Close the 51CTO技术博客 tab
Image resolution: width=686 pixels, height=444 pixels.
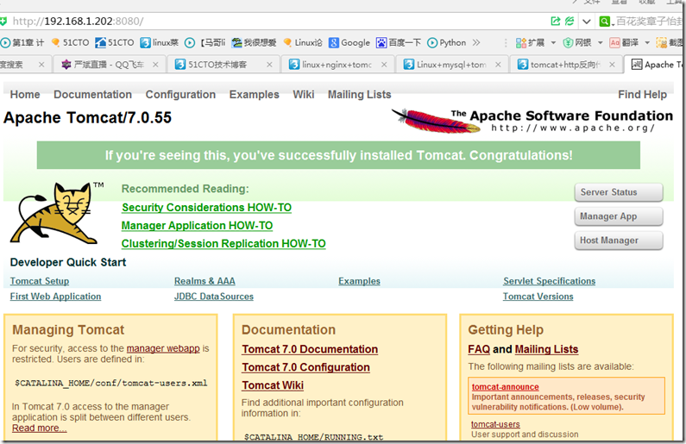pos(269,65)
